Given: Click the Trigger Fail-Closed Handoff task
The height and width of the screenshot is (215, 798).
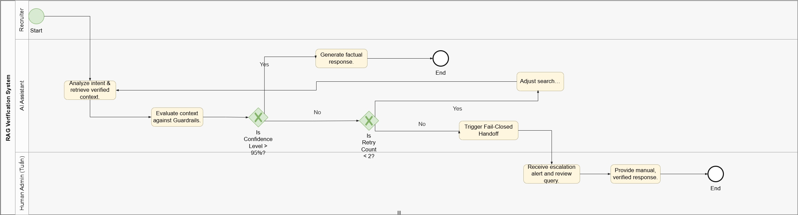Looking at the screenshot, I should pyautogui.click(x=489, y=130).
